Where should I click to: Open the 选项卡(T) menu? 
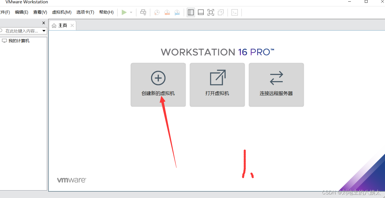click(x=85, y=12)
